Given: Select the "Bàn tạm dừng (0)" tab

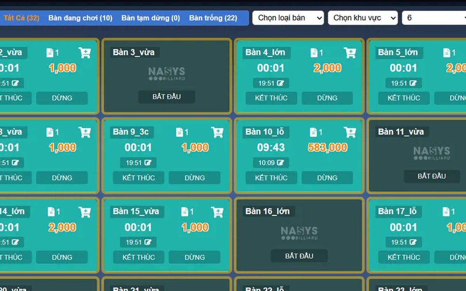Looking at the screenshot, I should pos(151,18).
